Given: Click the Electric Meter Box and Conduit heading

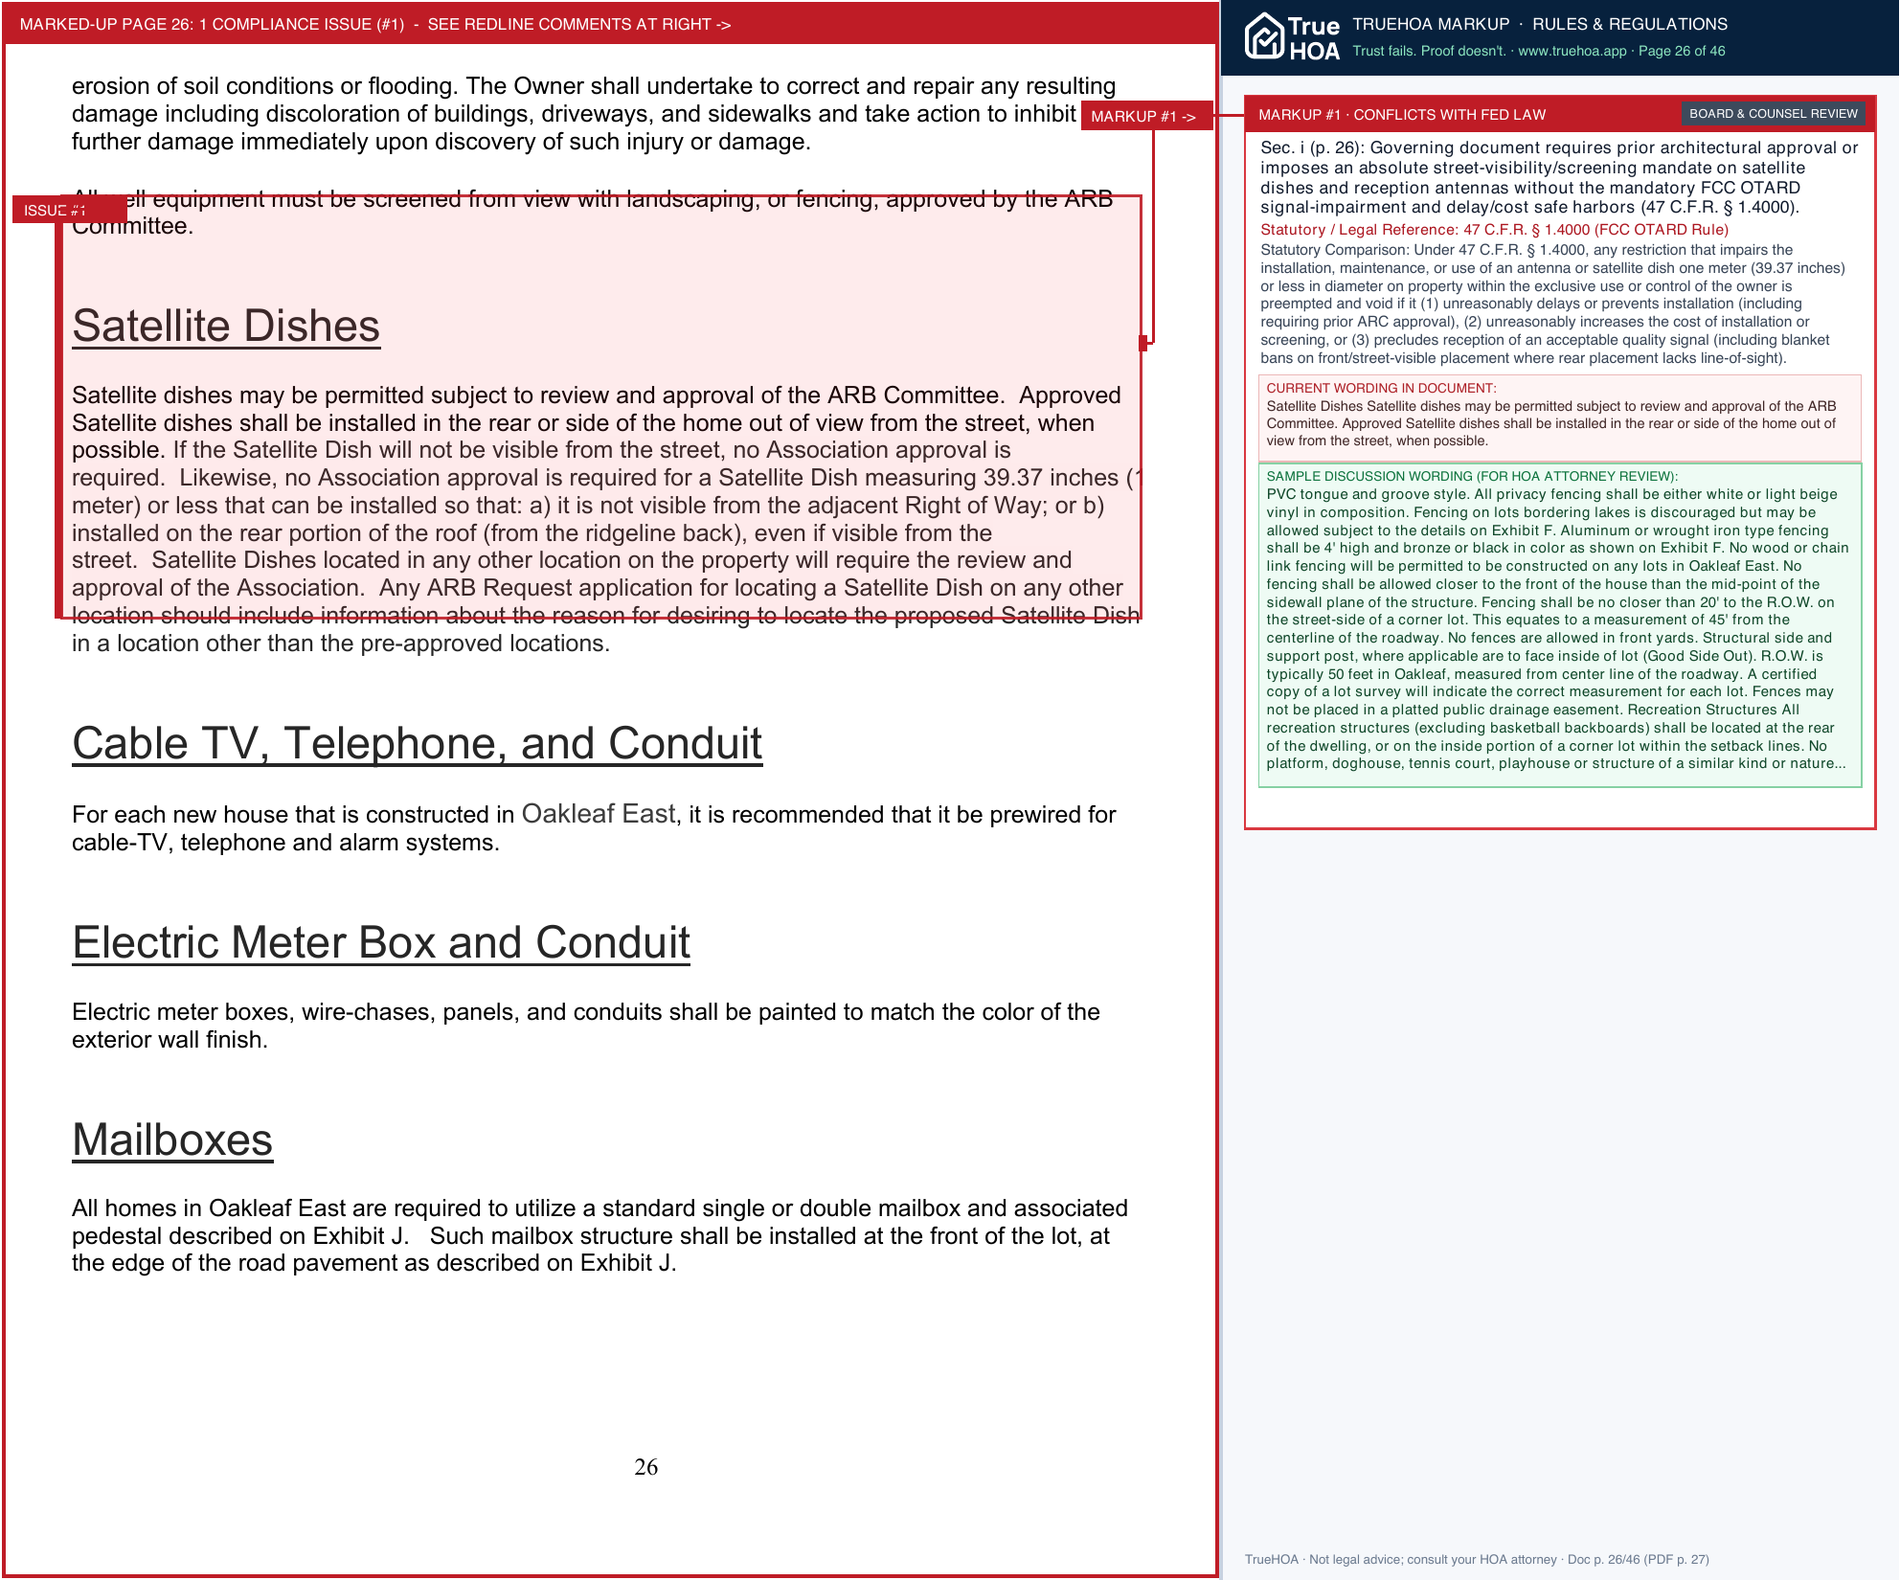Looking at the screenshot, I should tap(381, 943).
